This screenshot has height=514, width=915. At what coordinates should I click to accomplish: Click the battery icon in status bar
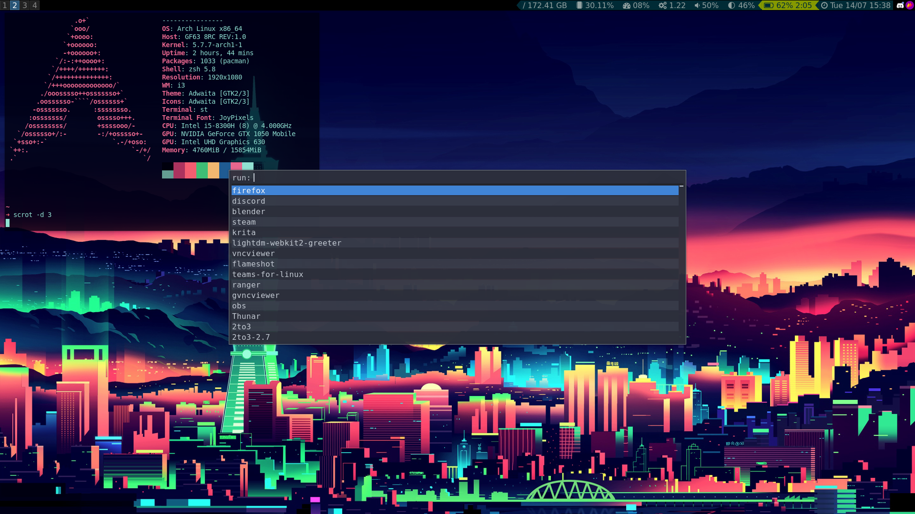click(x=768, y=6)
